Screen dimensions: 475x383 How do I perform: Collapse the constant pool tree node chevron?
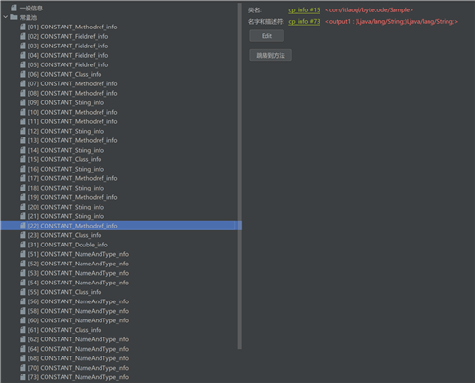[x=6, y=17]
